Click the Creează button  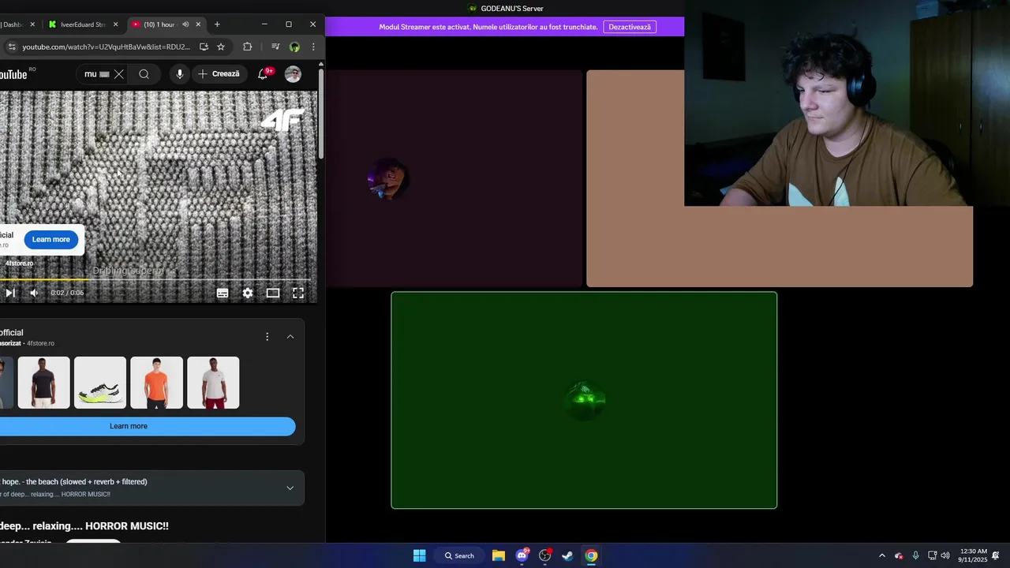point(219,73)
